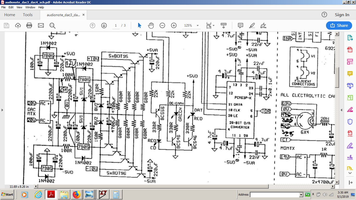Image resolution: width=356 pixels, height=200 pixels.
Task: Expand the left navigation pane arrow
Action: click(2, 110)
